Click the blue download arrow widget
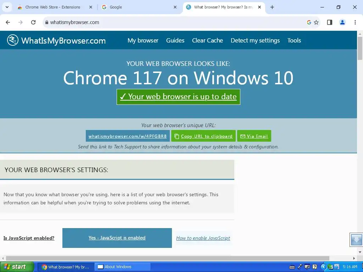 (356, 240)
